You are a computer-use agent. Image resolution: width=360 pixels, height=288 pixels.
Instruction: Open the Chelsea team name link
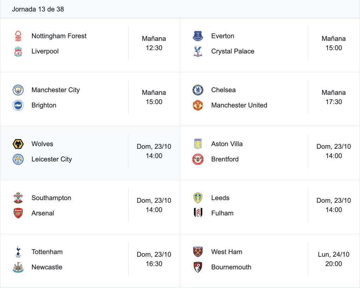click(223, 90)
